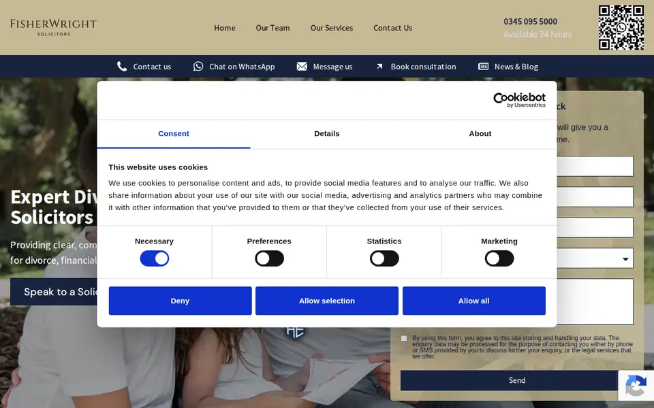The width and height of the screenshot is (654, 408).
Task: Click the first text field in callback form
Action: [595, 166]
